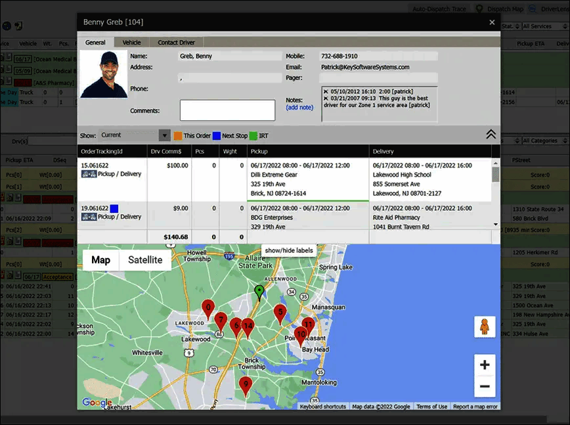This screenshot has height=425, width=570.
Task: Click the add note link
Action: coord(299,107)
